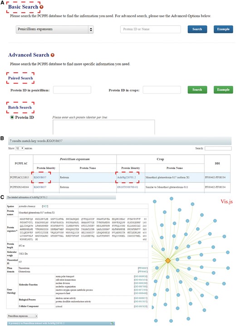This screenshot has height=326, width=236.
Task: Click the PCPPI AC column header
Action: pyautogui.click(x=21, y=163)
